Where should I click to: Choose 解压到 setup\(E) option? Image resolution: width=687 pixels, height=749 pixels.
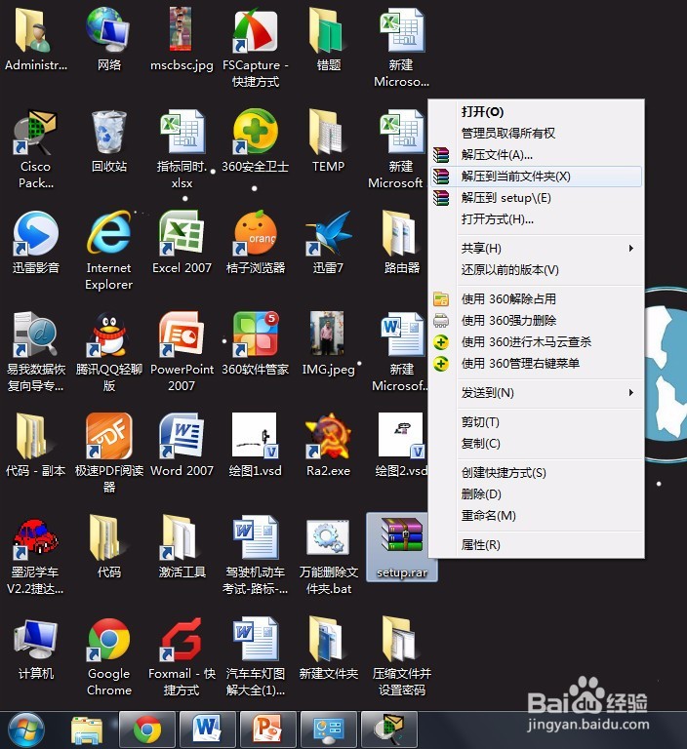pyautogui.click(x=536, y=198)
